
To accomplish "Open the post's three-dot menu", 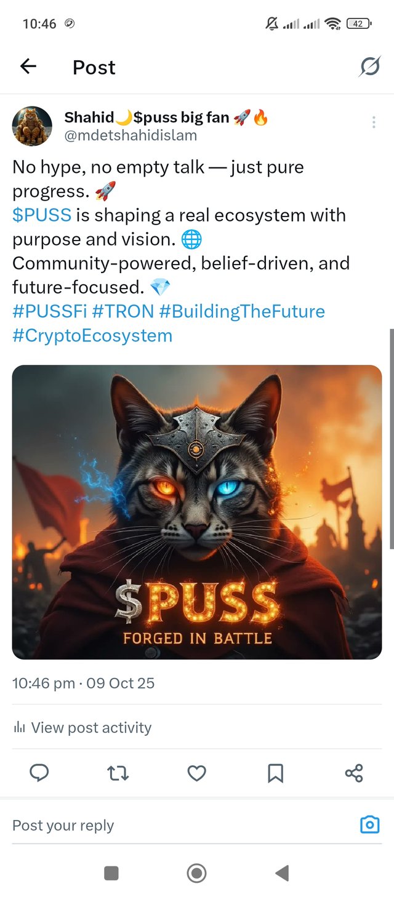I will pos(374,122).
